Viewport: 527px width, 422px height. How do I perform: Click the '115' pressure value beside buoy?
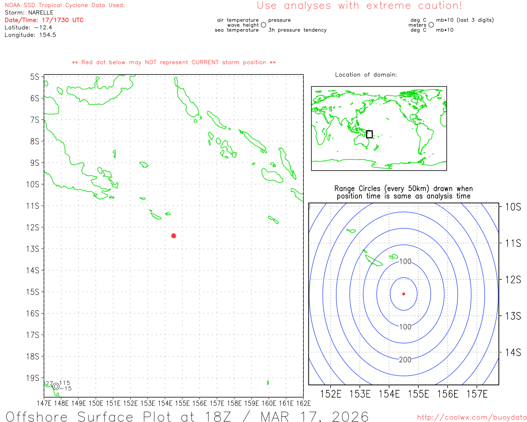[x=65, y=383]
